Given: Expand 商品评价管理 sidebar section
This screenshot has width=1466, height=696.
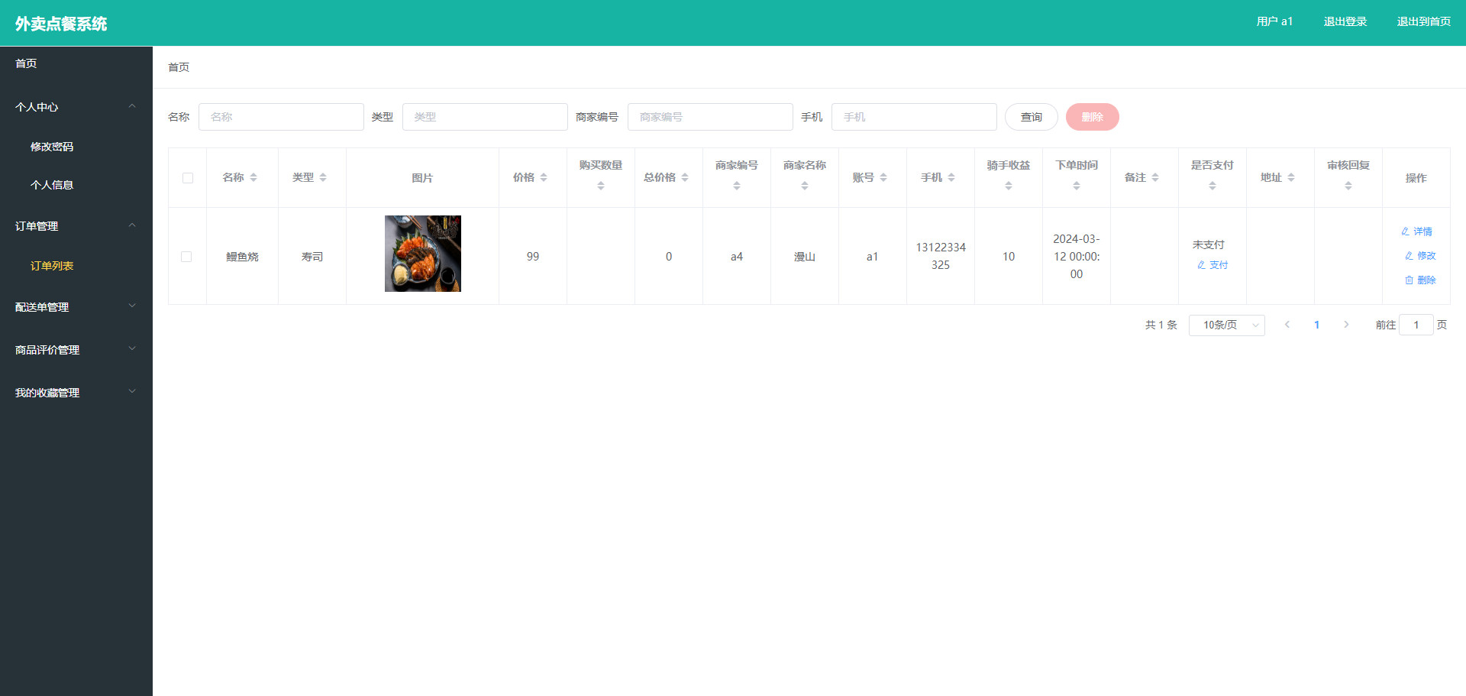Looking at the screenshot, I should [x=76, y=350].
